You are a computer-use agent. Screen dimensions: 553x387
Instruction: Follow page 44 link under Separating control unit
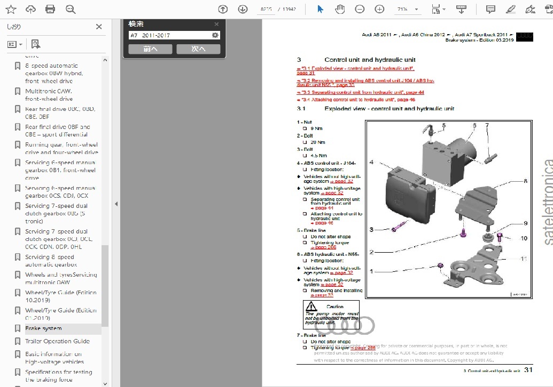(322, 208)
